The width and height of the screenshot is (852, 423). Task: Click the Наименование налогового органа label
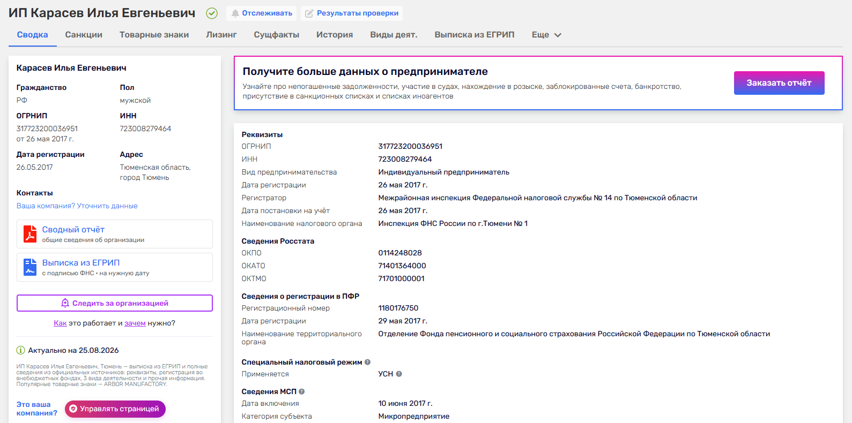pos(302,223)
